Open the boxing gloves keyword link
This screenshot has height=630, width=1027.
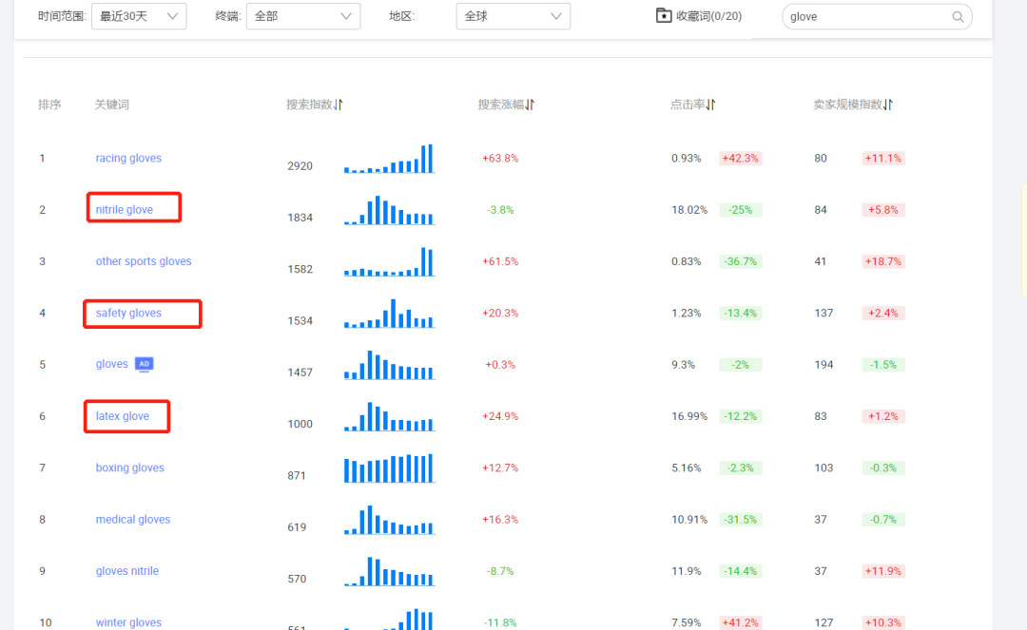click(129, 468)
